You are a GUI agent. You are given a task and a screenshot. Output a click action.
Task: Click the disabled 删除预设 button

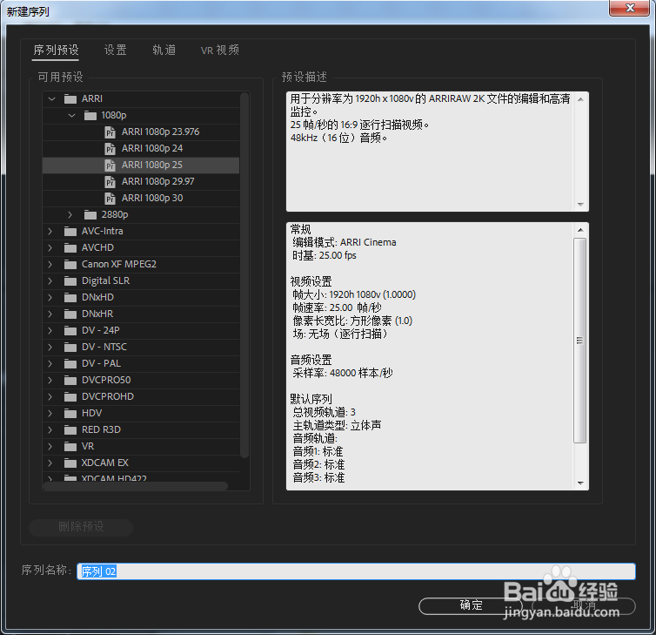click(x=81, y=527)
